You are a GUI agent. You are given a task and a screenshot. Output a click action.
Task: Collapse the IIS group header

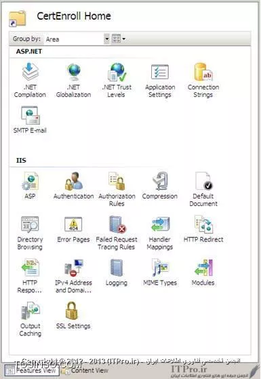(x=21, y=160)
